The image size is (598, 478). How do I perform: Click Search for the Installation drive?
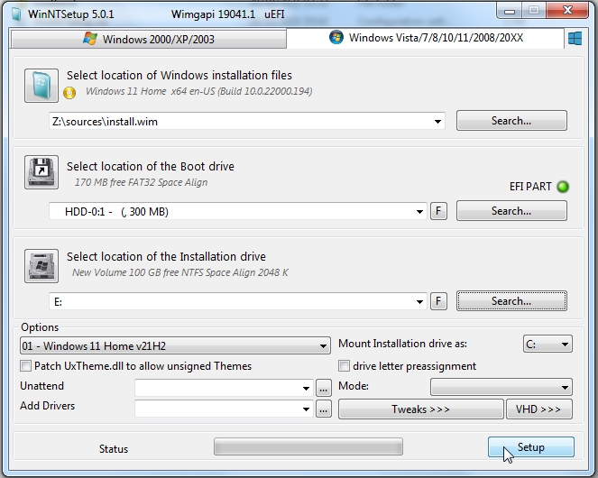pos(511,301)
